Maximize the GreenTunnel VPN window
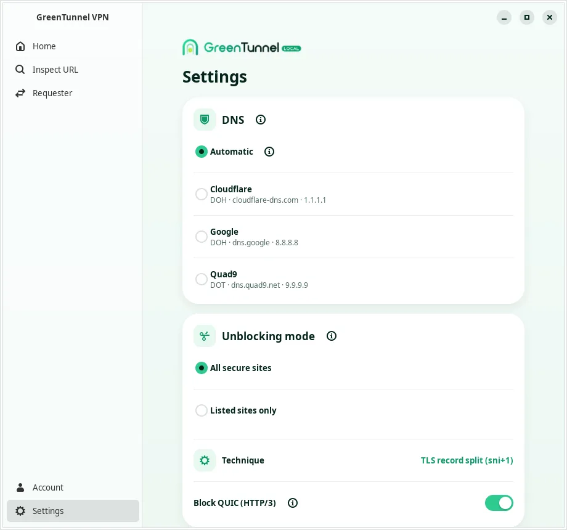The height and width of the screenshot is (530, 567). coord(527,17)
